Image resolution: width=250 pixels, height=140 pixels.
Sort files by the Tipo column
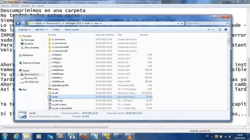click(x=120, y=35)
